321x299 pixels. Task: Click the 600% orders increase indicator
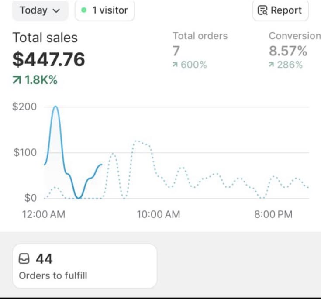(x=190, y=65)
